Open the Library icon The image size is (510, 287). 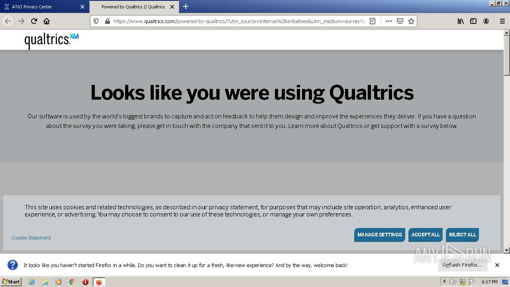coord(461,21)
